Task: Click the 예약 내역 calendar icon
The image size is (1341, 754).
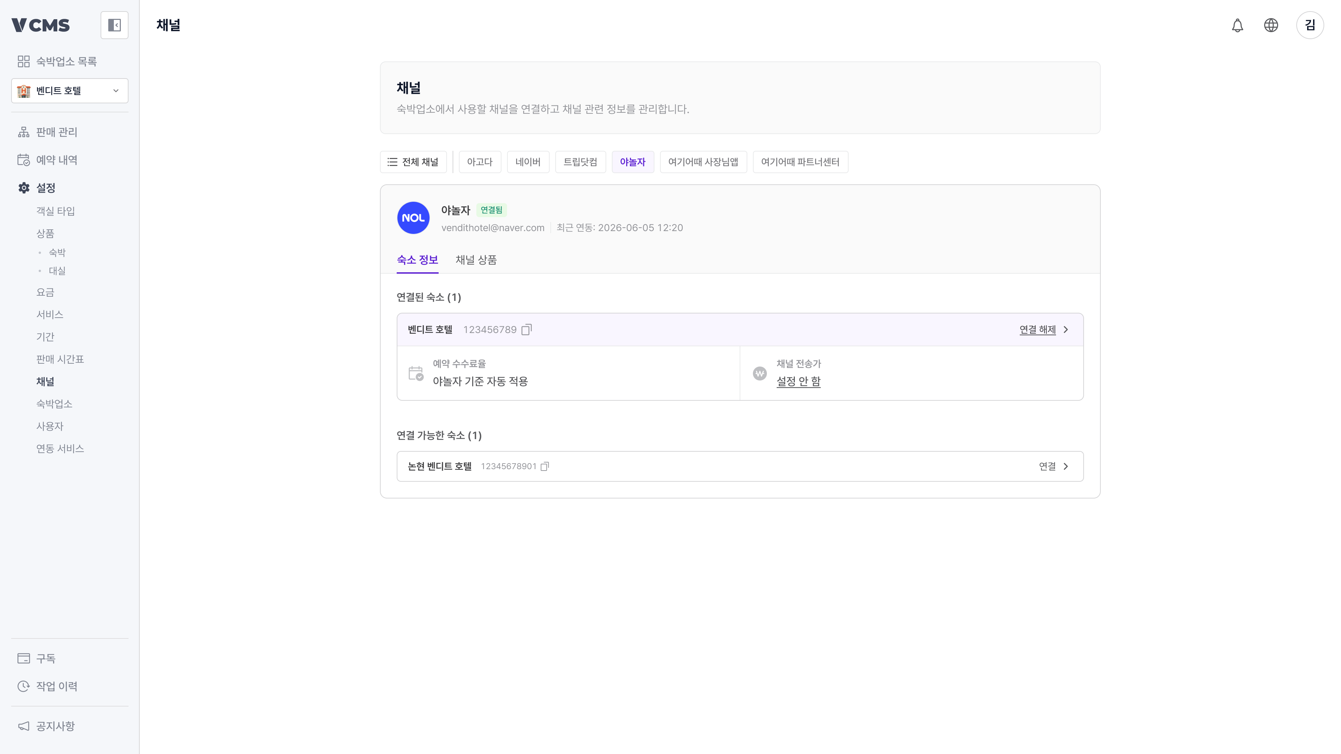Action: (x=23, y=160)
